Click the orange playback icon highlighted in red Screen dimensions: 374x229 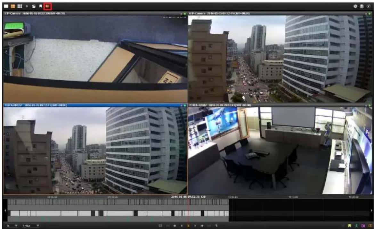click(48, 6)
